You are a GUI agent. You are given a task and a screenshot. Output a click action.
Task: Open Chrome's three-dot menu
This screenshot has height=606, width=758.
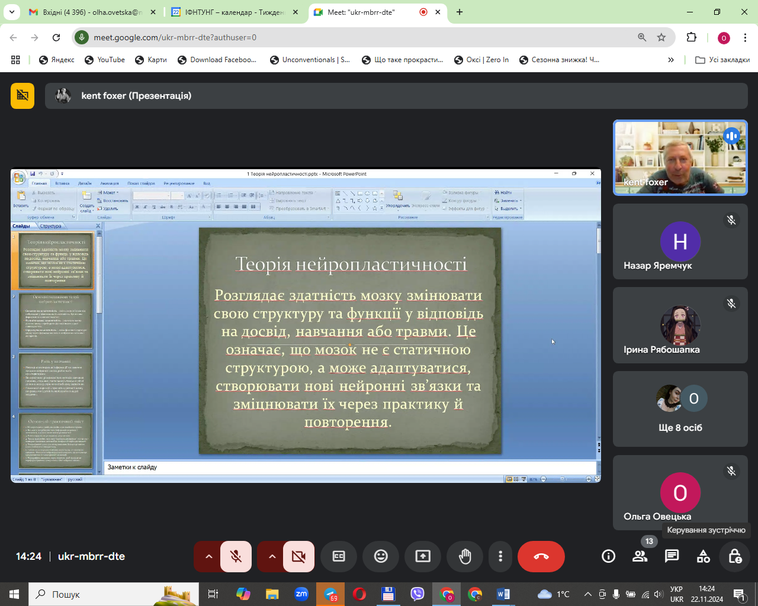[744, 37]
